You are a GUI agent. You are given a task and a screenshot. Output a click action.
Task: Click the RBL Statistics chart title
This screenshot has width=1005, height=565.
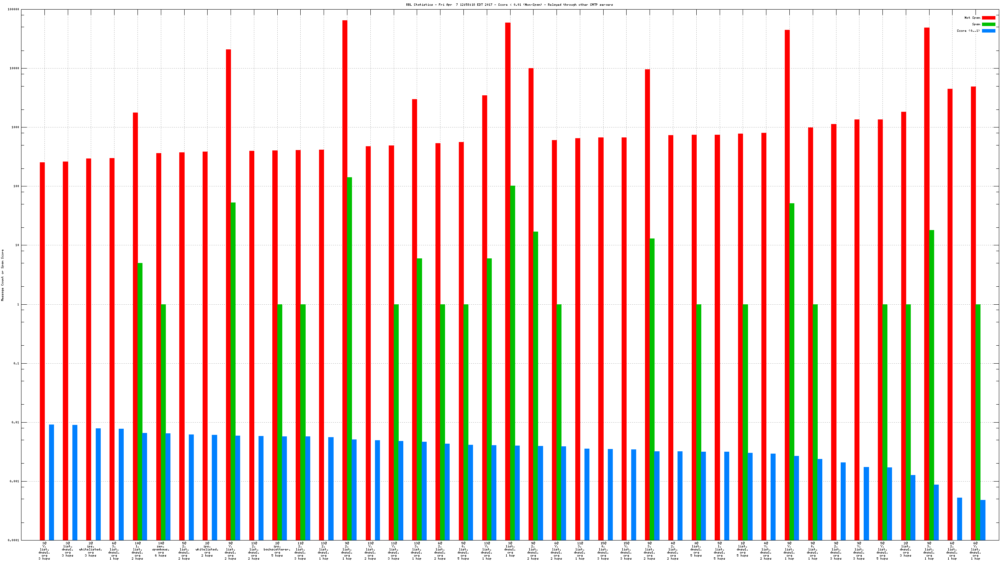coord(509,5)
